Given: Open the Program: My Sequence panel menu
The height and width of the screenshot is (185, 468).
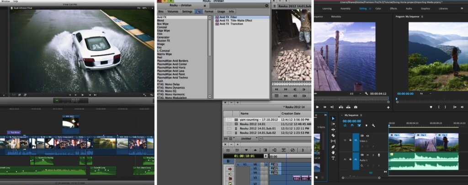Looking at the screenshot, I should [422, 17].
